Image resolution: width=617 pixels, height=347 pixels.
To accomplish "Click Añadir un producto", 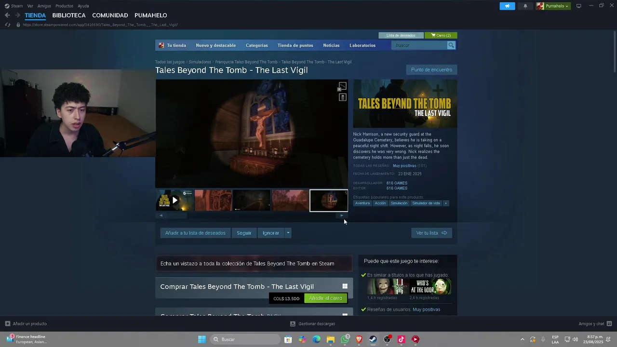I will point(26,324).
